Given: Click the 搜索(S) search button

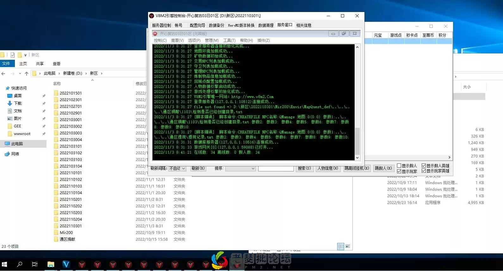Looking at the screenshot, I should click(x=304, y=169).
